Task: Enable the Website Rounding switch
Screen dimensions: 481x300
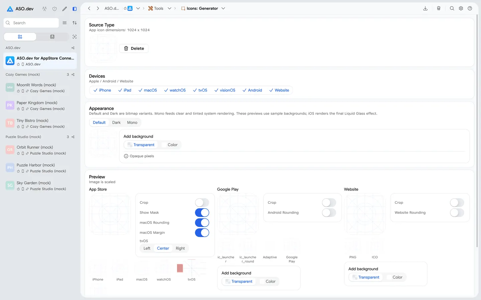Action: [457, 212]
